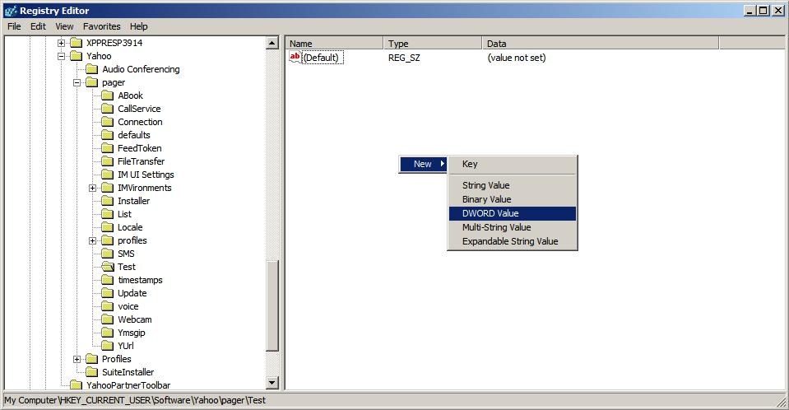Click the YUrl folder icon
The image size is (789, 410).
coord(107,346)
